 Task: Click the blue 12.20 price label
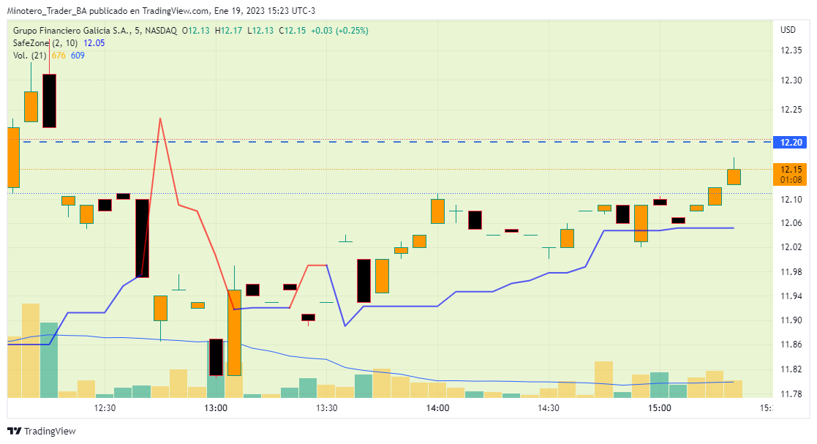792,142
